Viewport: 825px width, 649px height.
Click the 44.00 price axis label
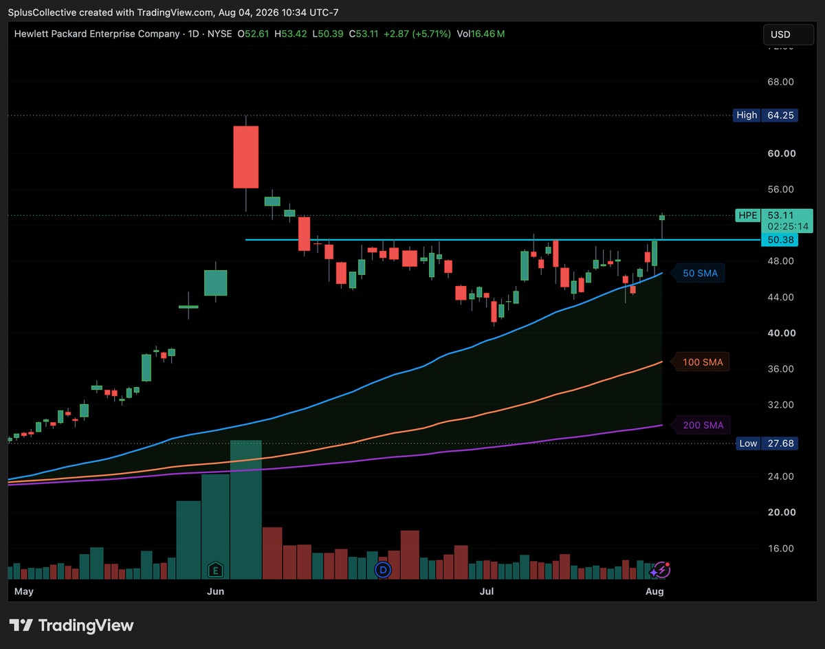780,297
